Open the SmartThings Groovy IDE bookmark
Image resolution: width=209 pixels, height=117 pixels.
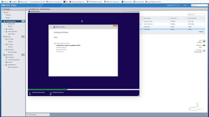(x=37, y=2)
